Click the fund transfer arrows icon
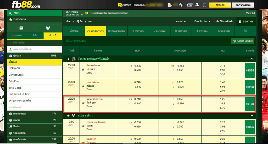The height and width of the screenshot is (144, 268). tap(181, 5)
